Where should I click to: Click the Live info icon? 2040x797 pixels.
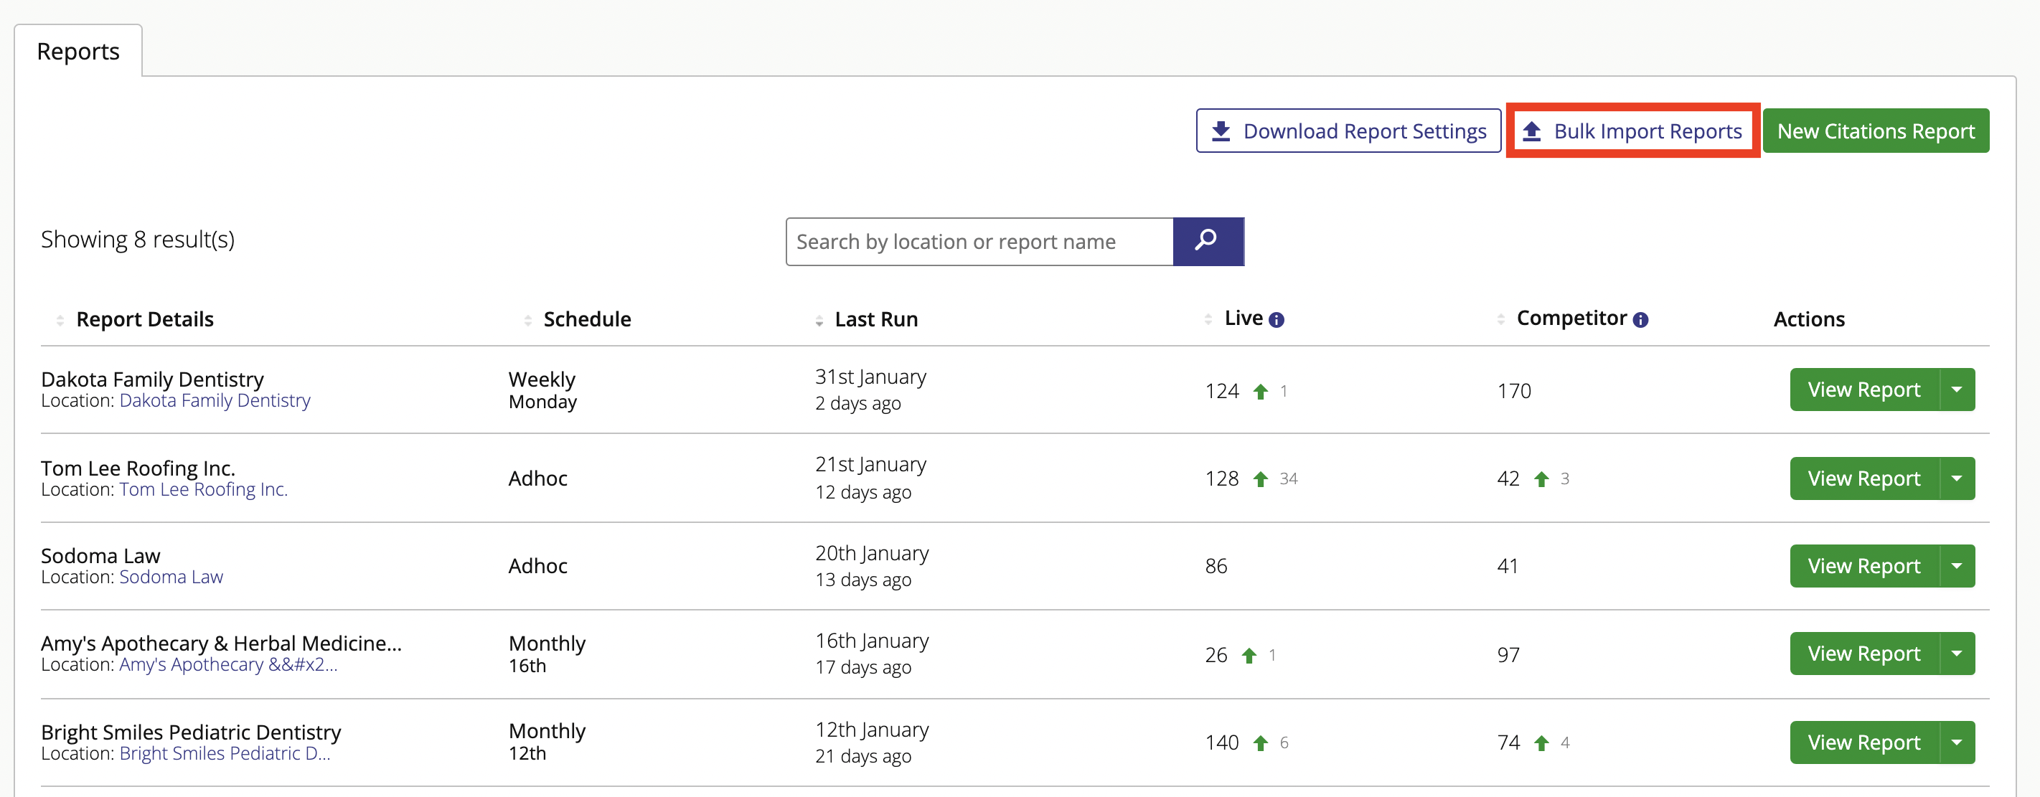pyautogui.click(x=1276, y=320)
